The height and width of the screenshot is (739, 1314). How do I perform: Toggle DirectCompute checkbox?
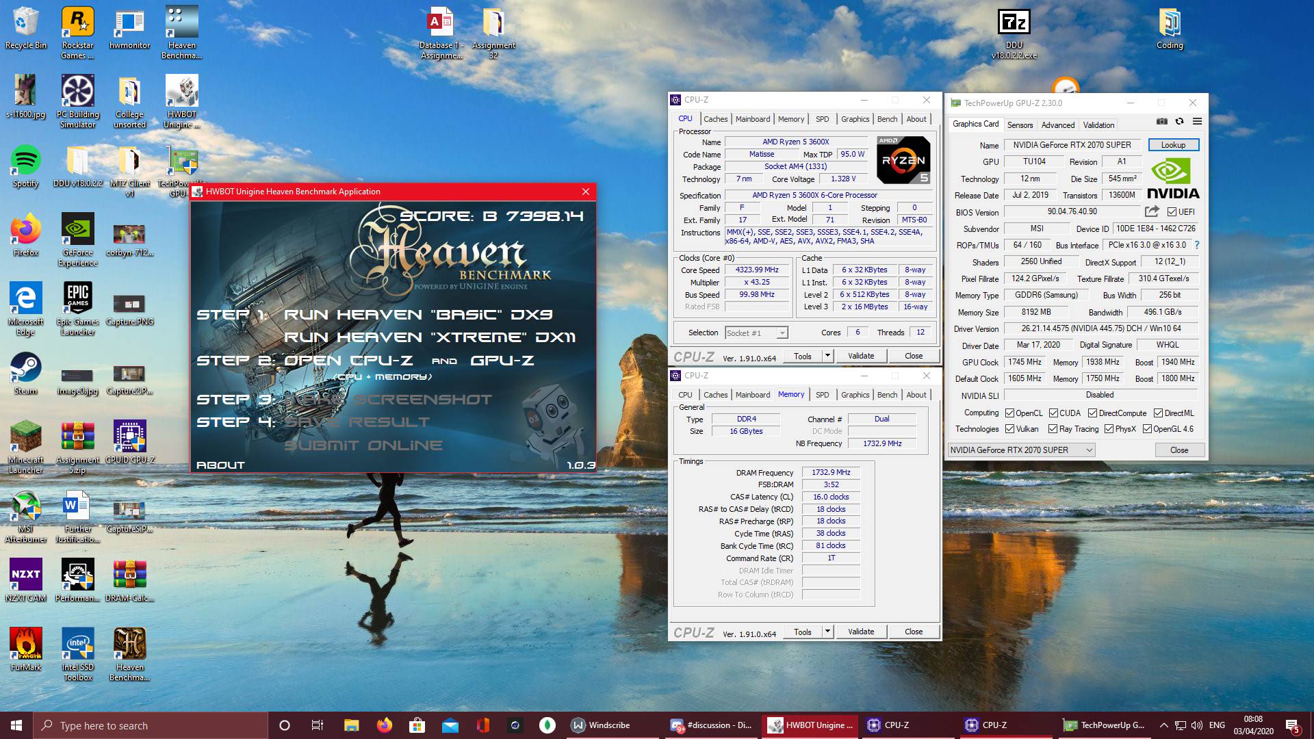1092,413
